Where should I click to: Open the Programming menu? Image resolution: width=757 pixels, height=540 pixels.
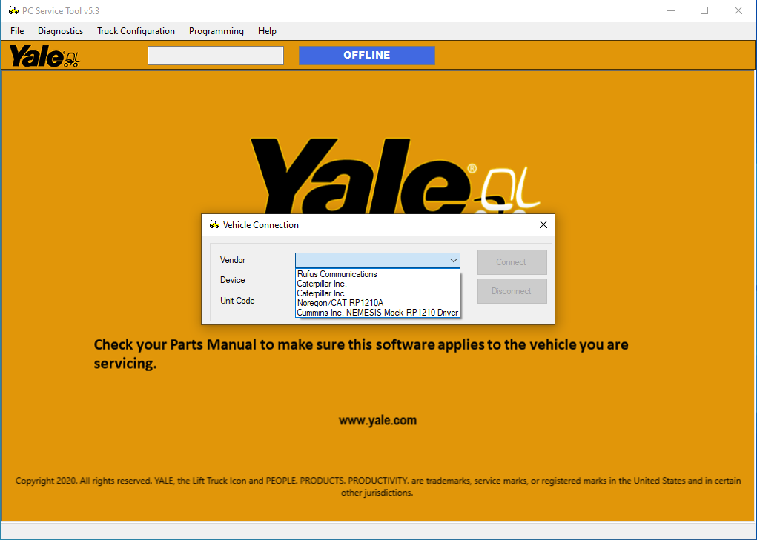tap(216, 31)
